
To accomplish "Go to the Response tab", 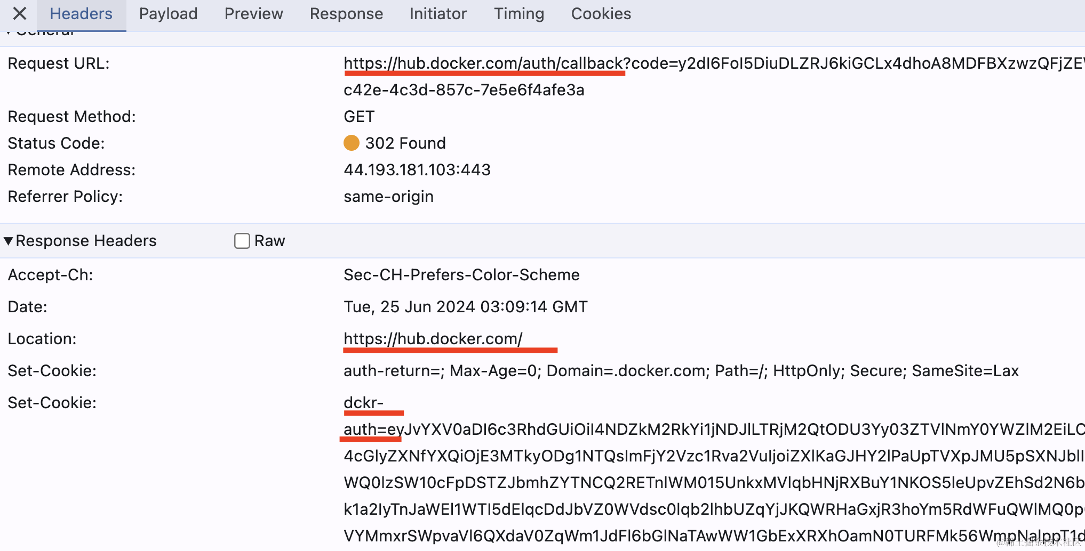I will click(x=346, y=14).
